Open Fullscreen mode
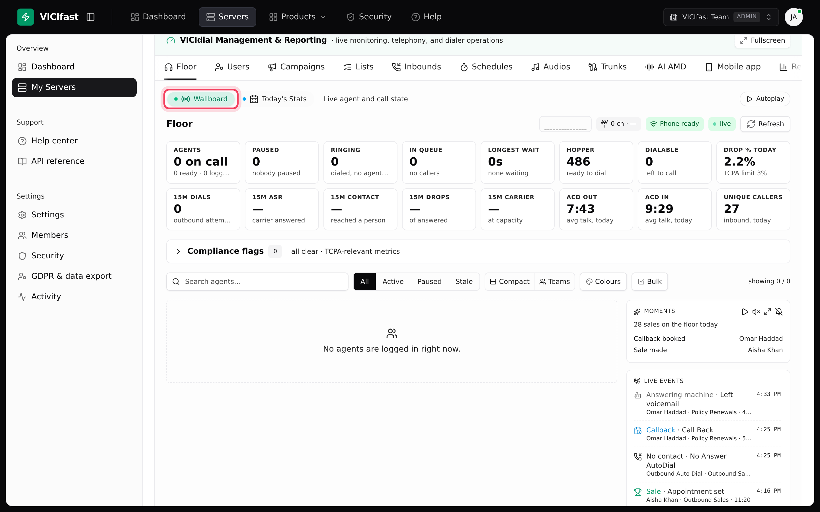820x512 pixels. 762,40
